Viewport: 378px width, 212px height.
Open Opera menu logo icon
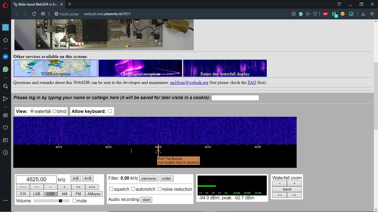click(6, 6)
